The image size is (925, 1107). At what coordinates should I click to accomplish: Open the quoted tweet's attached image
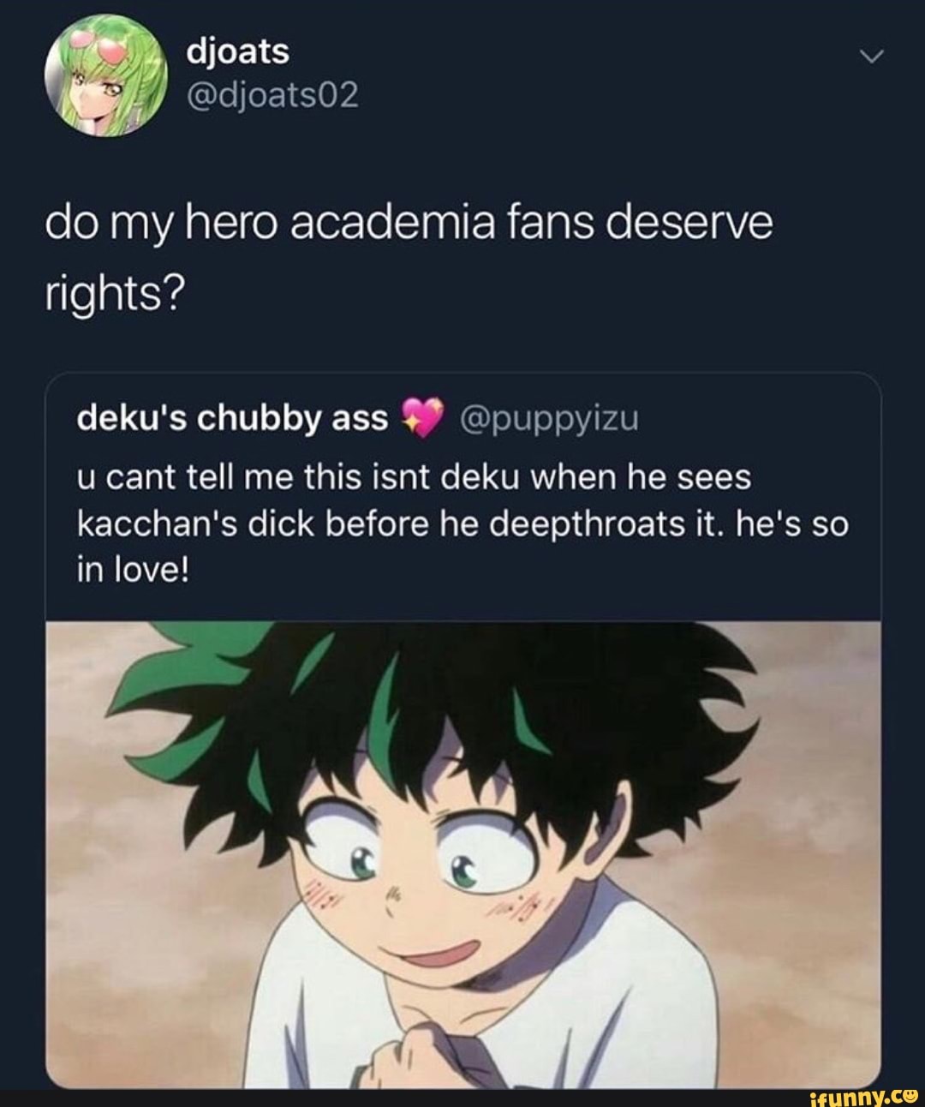tap(462, 854)
